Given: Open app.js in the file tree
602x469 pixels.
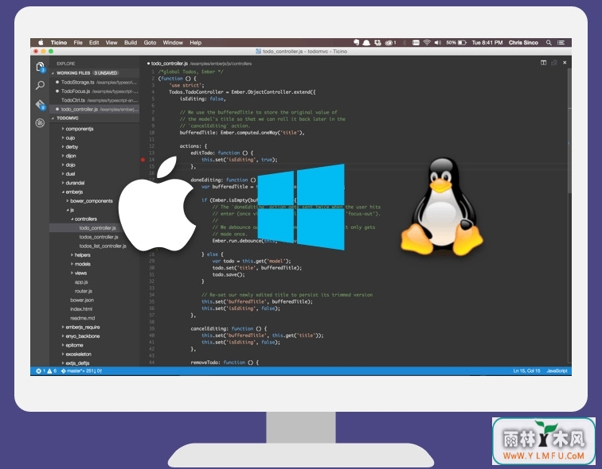Looking at the screenshot, I should point(81,282).
